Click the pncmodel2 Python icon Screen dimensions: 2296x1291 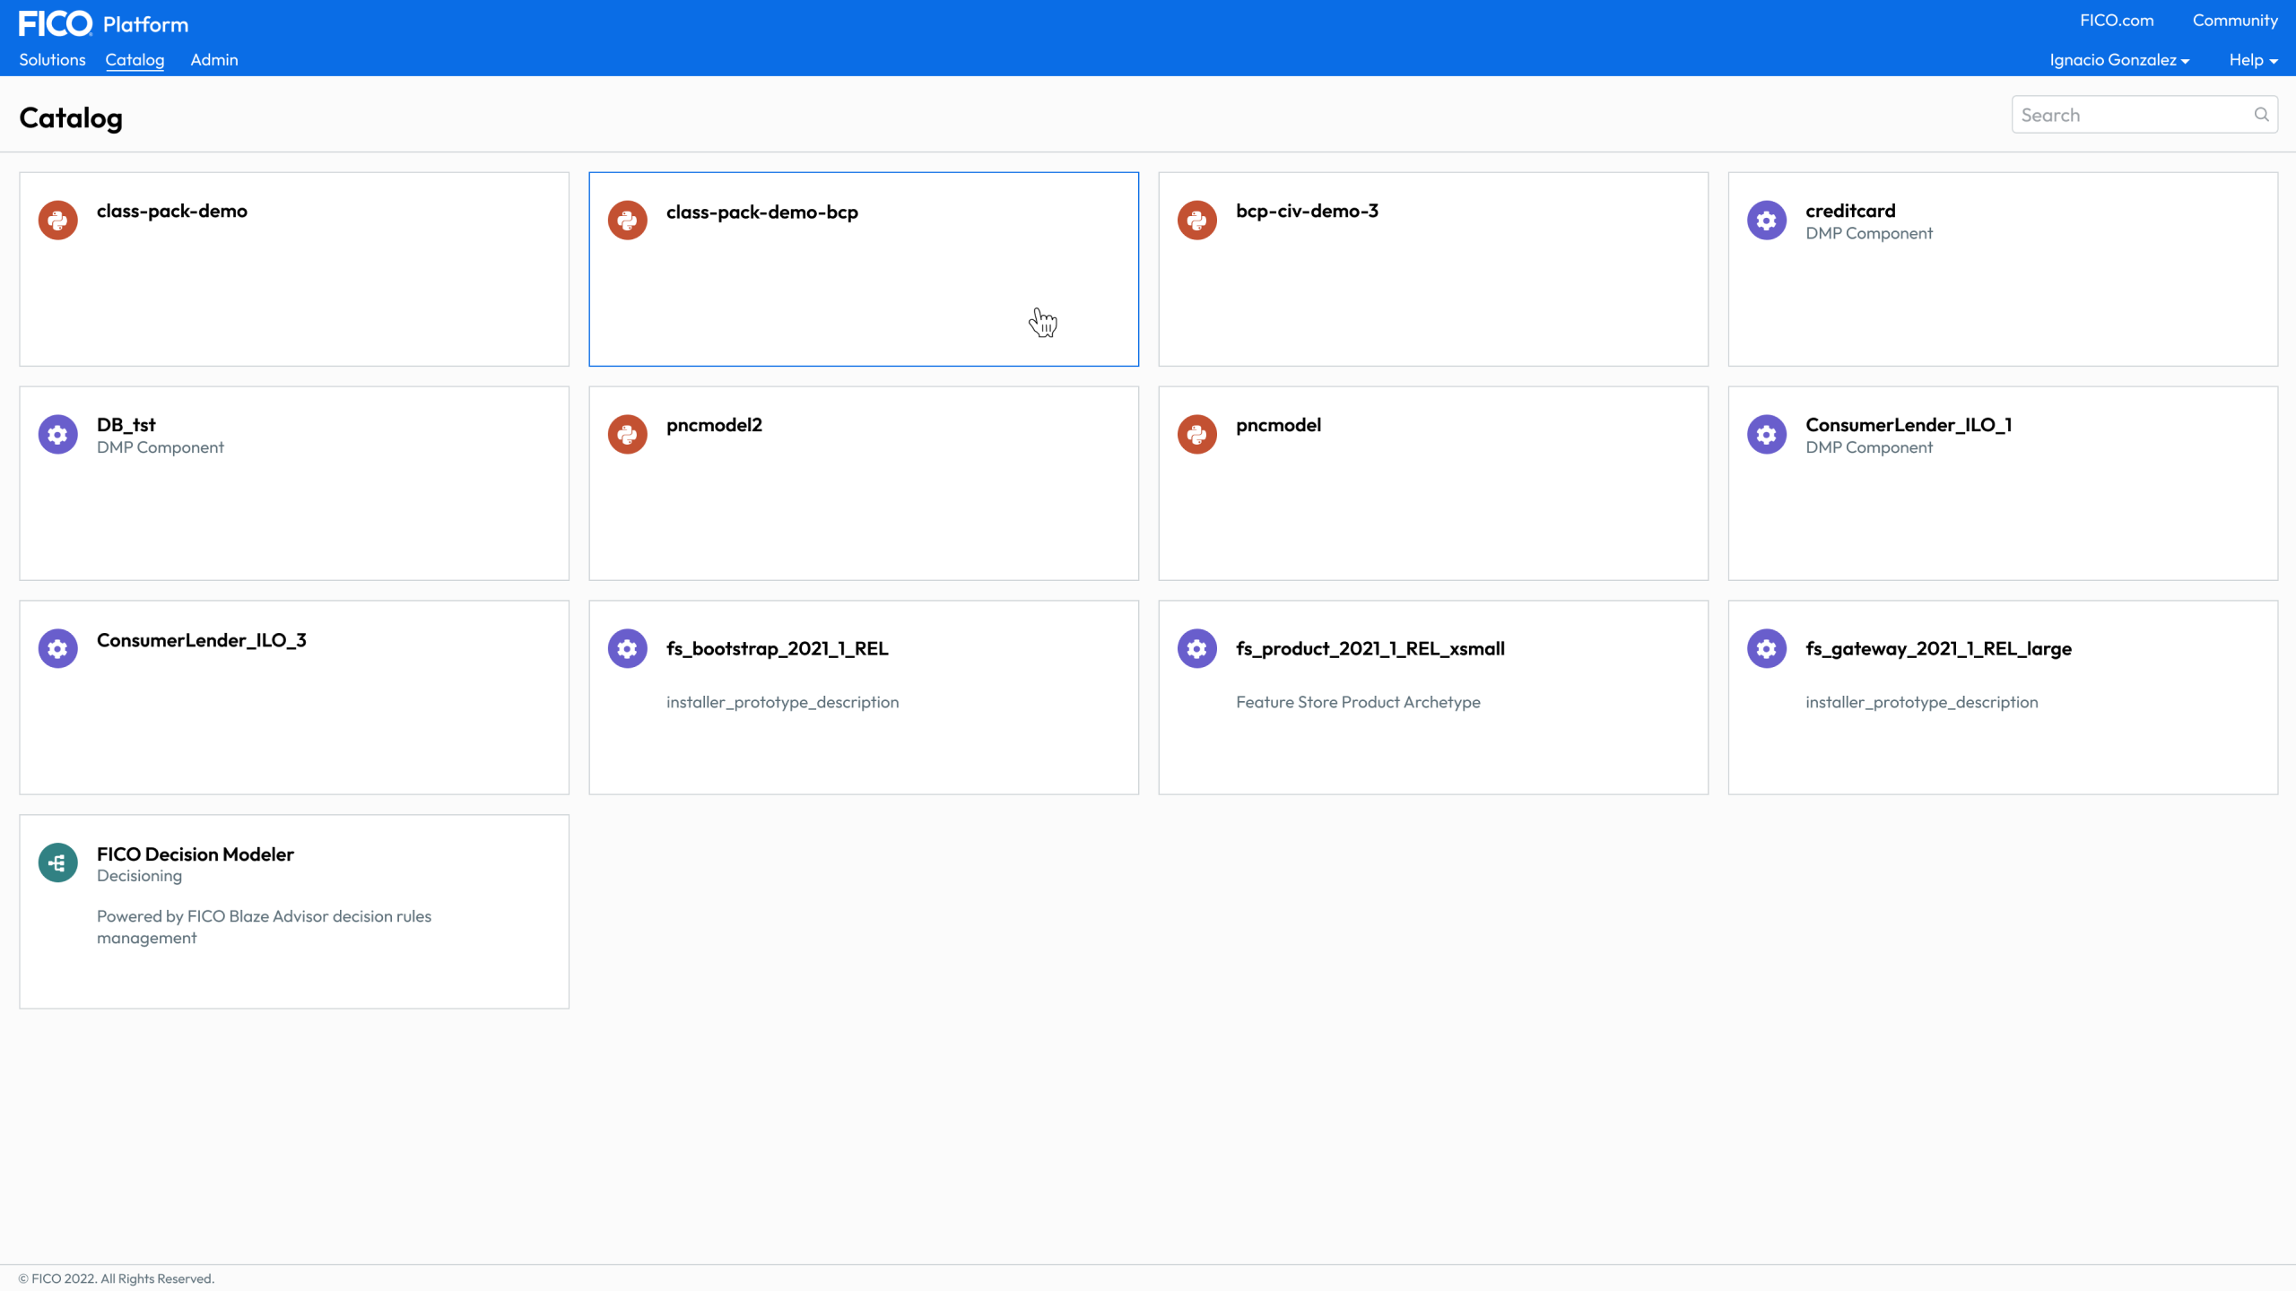click(627, 434)
